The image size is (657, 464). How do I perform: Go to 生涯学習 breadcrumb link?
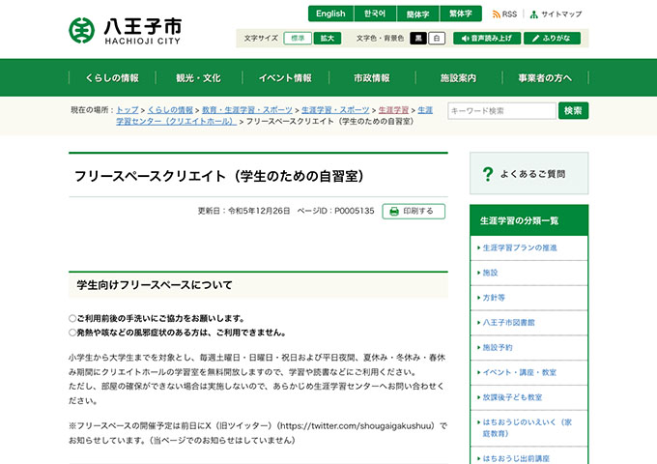(x=393, y=110)
